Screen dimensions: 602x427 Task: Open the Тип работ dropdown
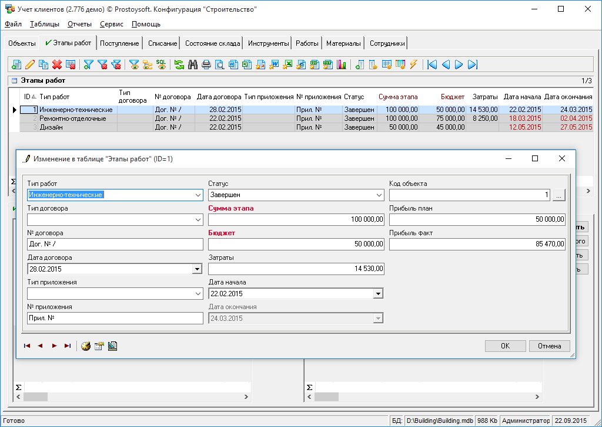pos(198,195)
